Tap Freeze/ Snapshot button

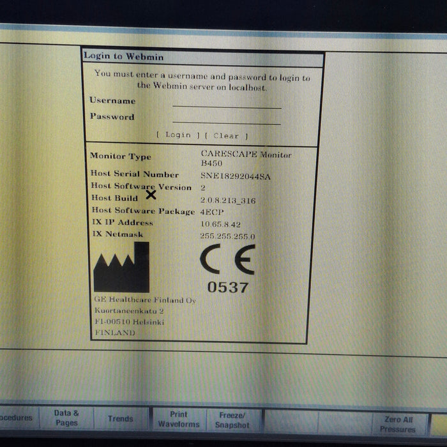coord(232,420)
